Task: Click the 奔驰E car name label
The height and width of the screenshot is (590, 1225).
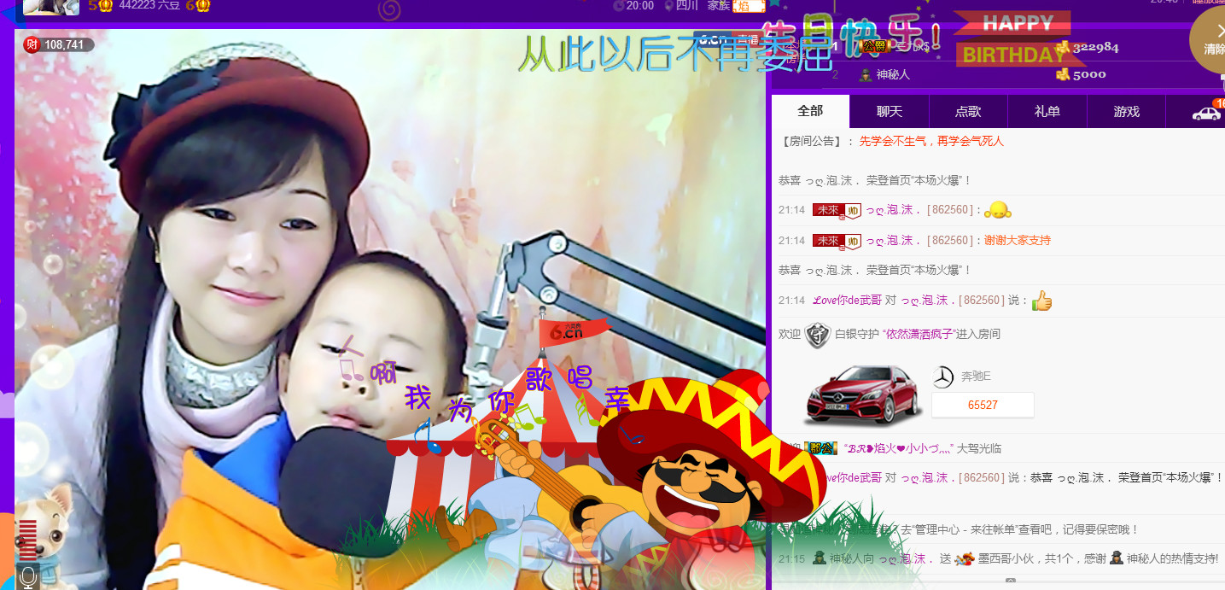Action: click(x=976, y=377)
